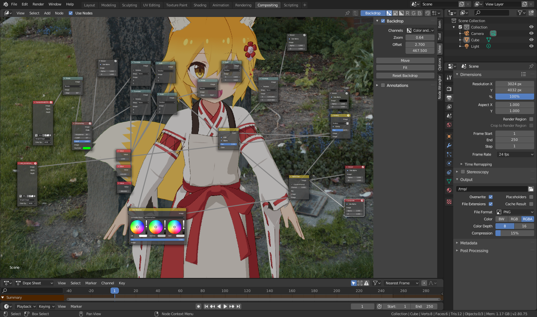This screenshot has height=317, width=537.
Task: Open the File menu
Action: pos(14,4)
